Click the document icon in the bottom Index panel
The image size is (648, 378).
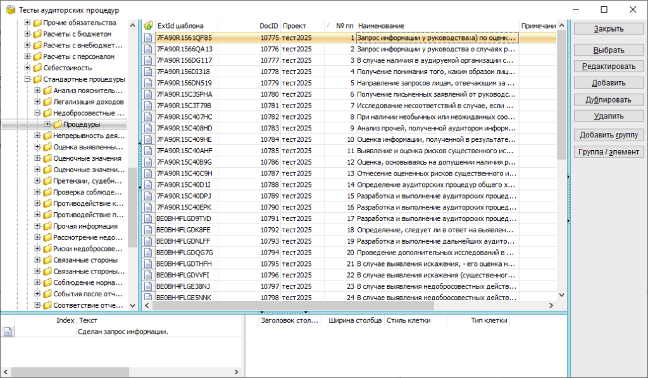point(8,331)
